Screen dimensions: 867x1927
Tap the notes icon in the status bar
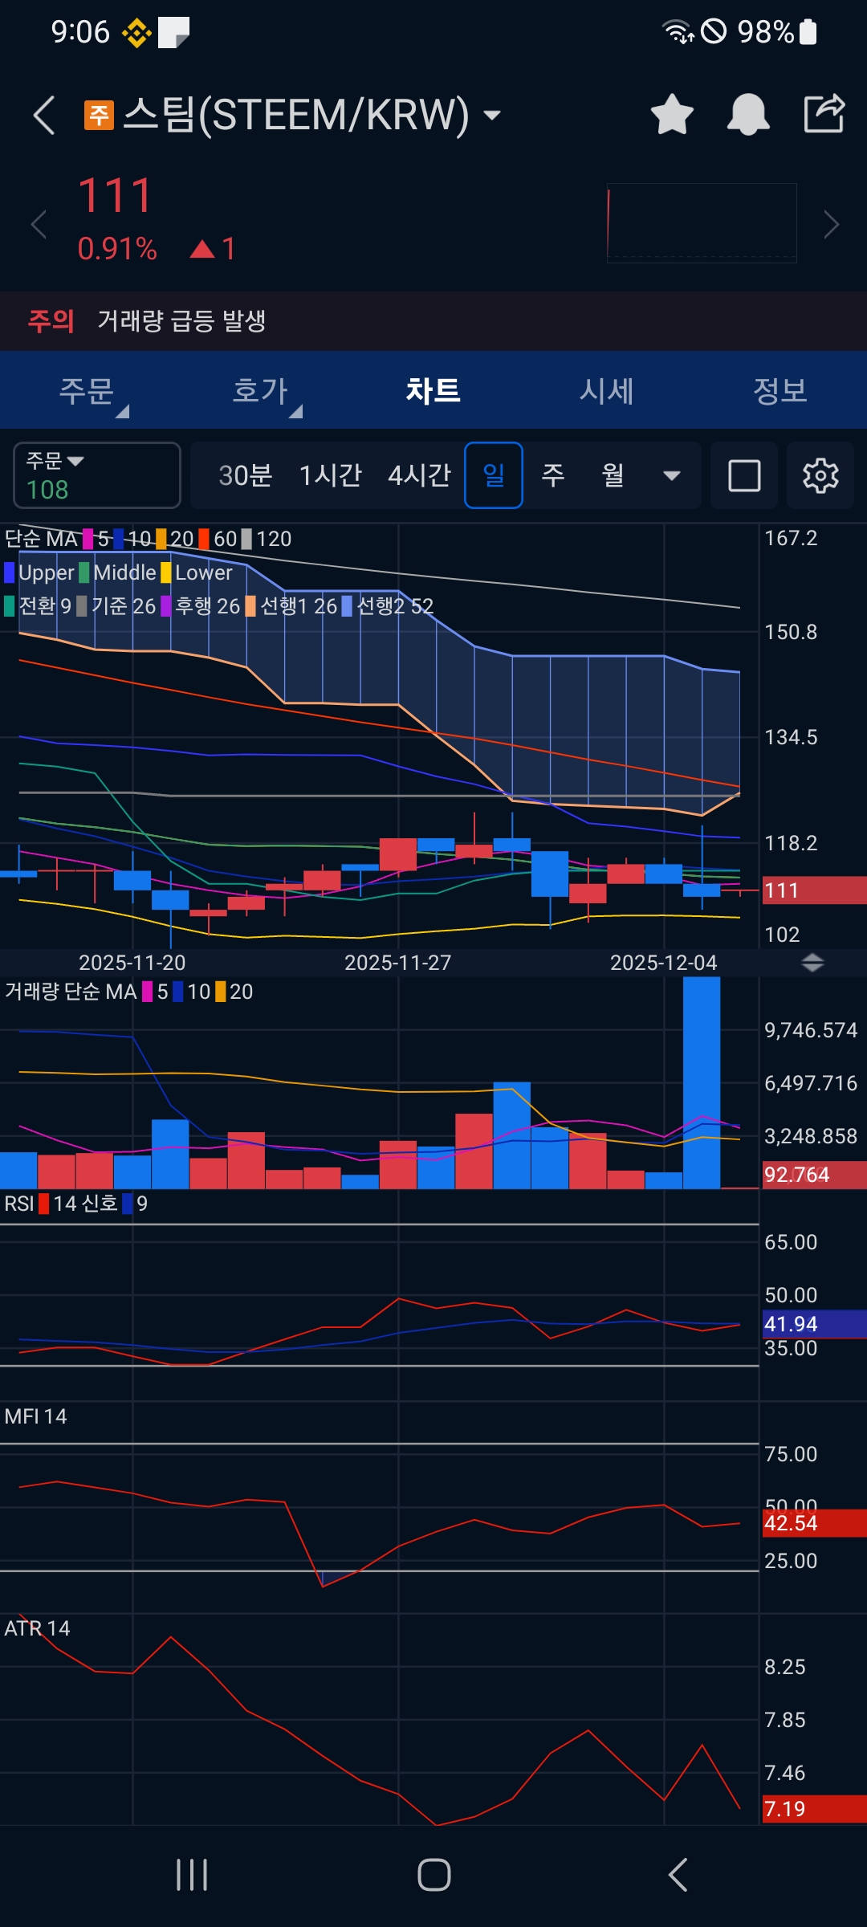pyautogui.click(x=173, y=32)
